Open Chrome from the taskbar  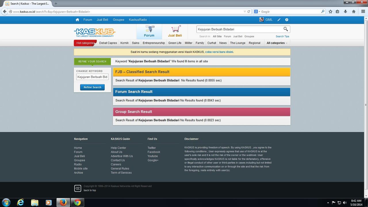(77, 202)
